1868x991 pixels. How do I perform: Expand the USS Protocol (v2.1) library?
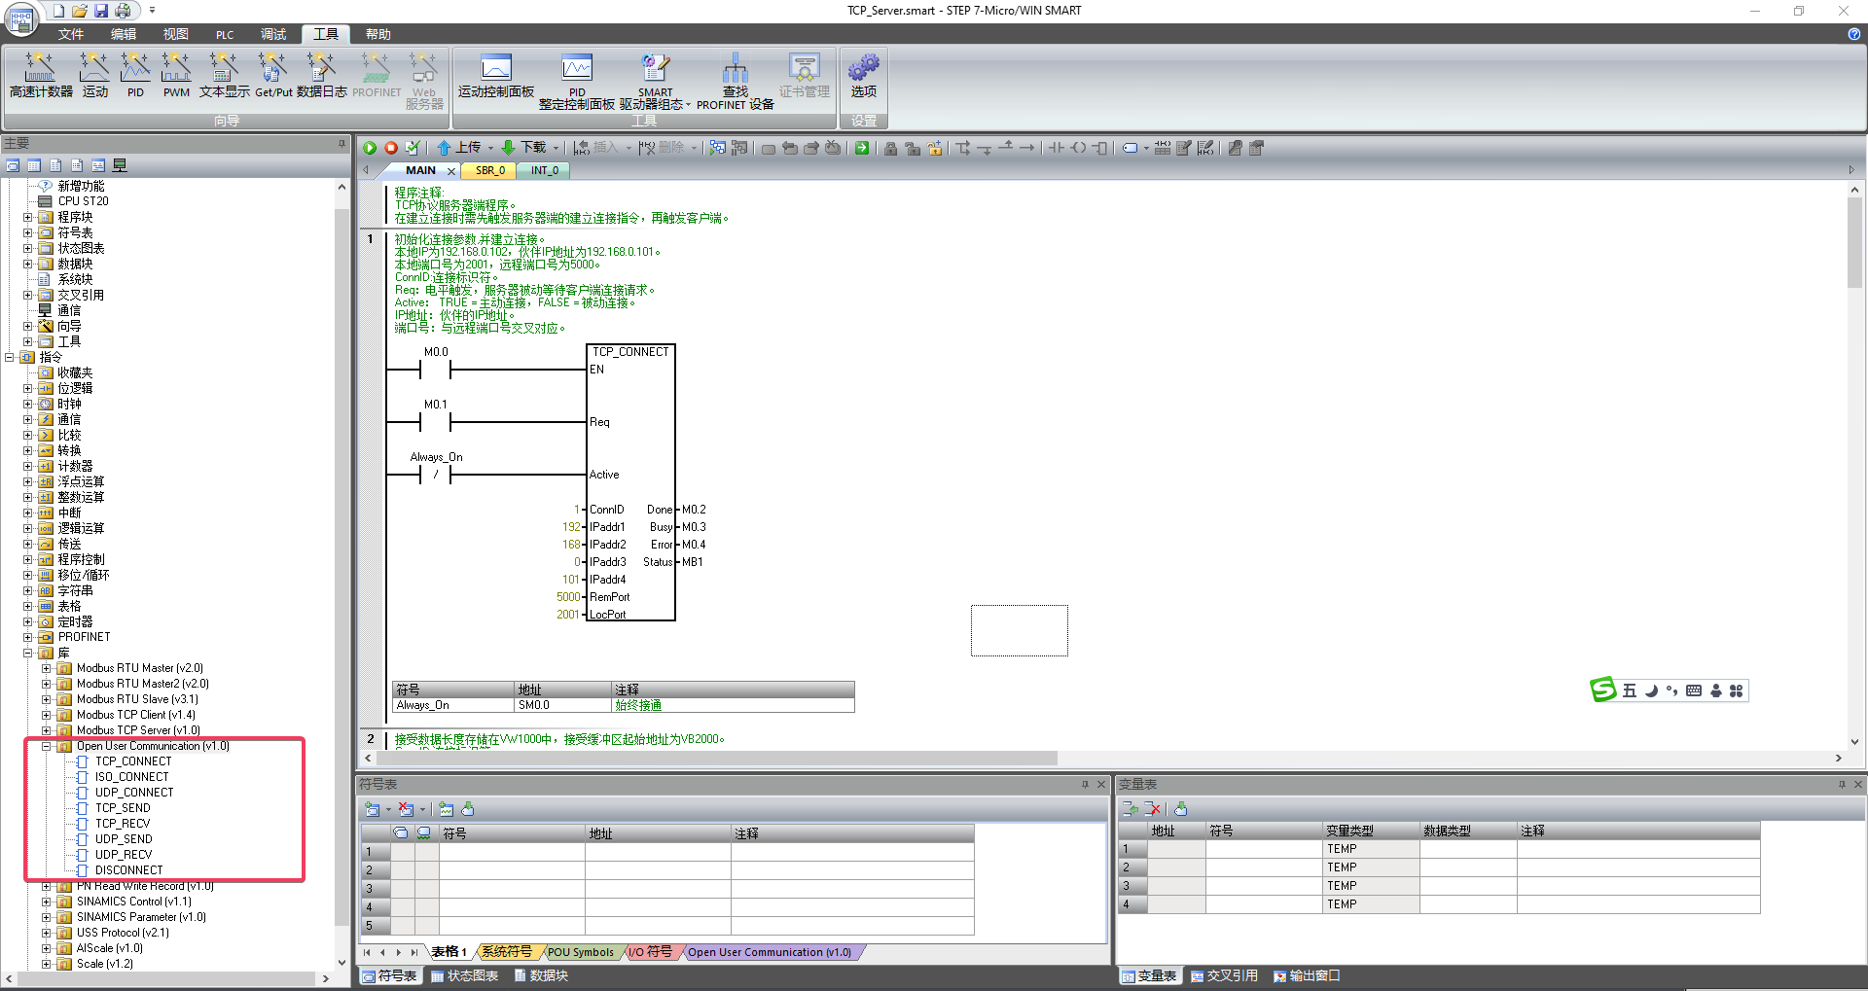pyautogui.click(x=46, y=933)
